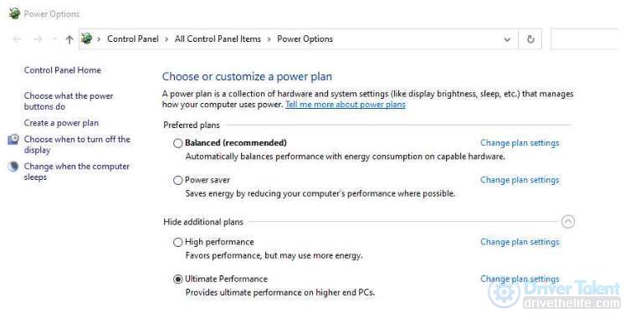Viewport: 625px width, 313px height.
Task: Click the monitor icon beside turn off display
Action: [x=13, y=139]
